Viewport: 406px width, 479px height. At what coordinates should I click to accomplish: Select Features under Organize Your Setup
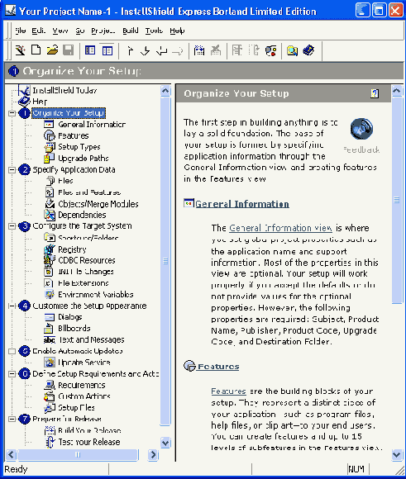click(74, 135)
